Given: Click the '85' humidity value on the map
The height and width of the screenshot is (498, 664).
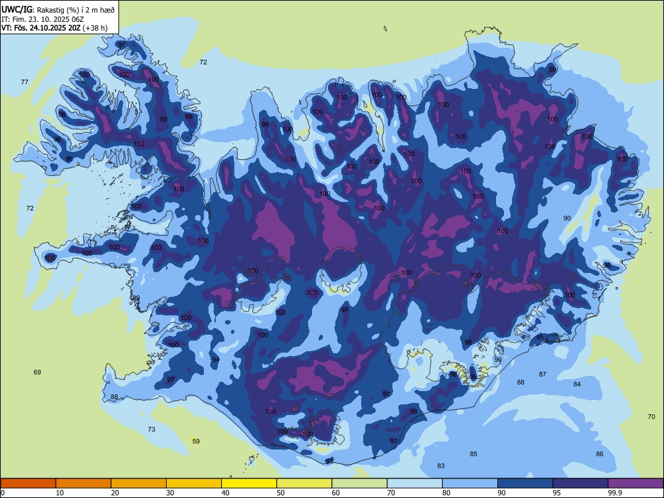Looking at the screenshot, I should (x=473, y=454).
